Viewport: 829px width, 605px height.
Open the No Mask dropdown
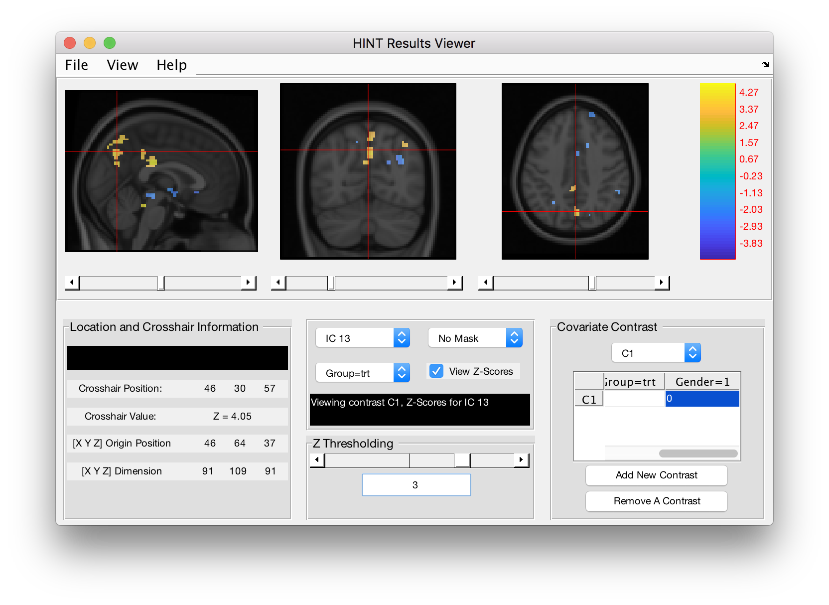coord(475,338)
